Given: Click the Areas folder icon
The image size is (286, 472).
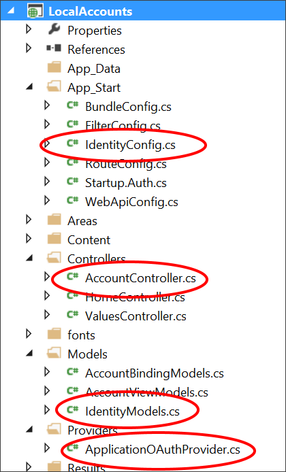Looking at the screenshot, I should point(54,220).
